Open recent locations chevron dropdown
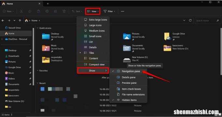This screenshot has width=222, height=117. pyautogui.click(x=14, y=21)
